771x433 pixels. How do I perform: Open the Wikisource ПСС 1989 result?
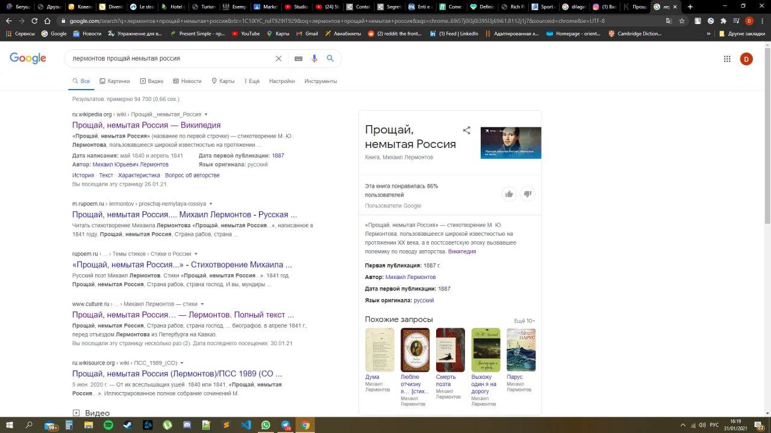(x=177, y=373)
